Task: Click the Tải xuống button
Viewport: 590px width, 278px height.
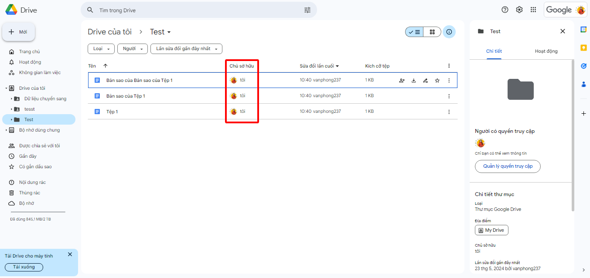Action: coord(24,267)
